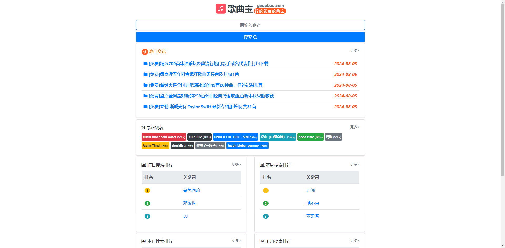Viewport: 505px width, 248px height.
Task: Open 更多 link in 昨日搜索排行
Action: (236, 164)
